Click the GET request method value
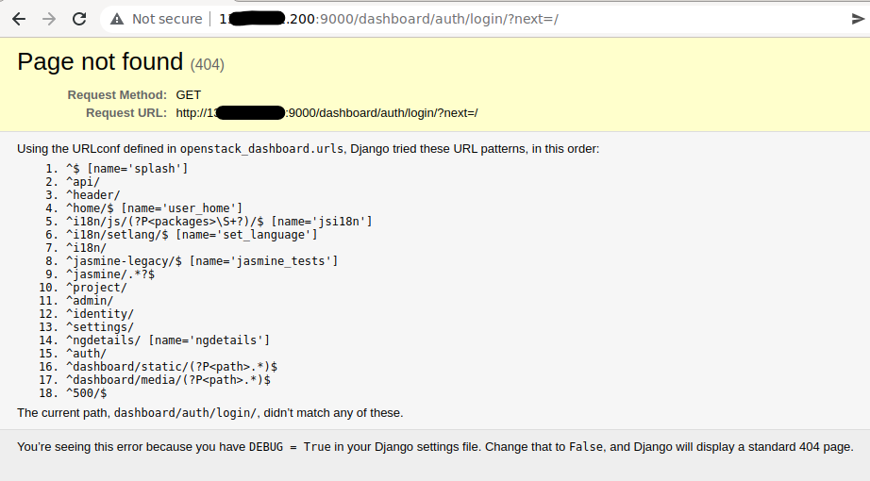Viewport: 870px width, 481px height. point(189,95)
